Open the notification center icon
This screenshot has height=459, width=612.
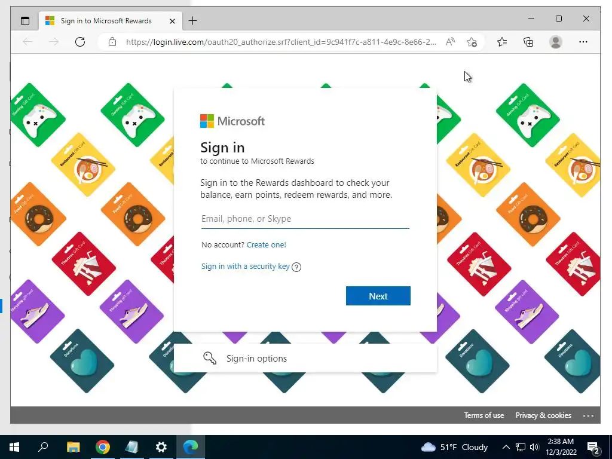593,448
